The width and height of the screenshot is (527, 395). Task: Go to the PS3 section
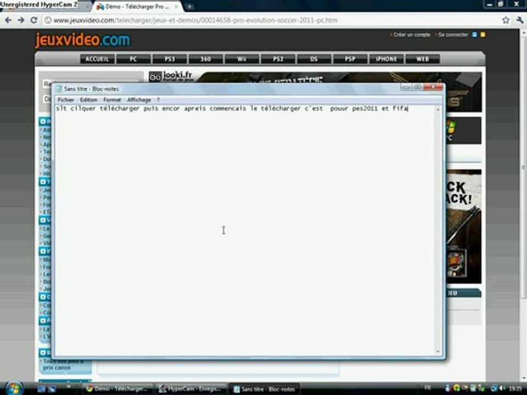click(170, 59)
